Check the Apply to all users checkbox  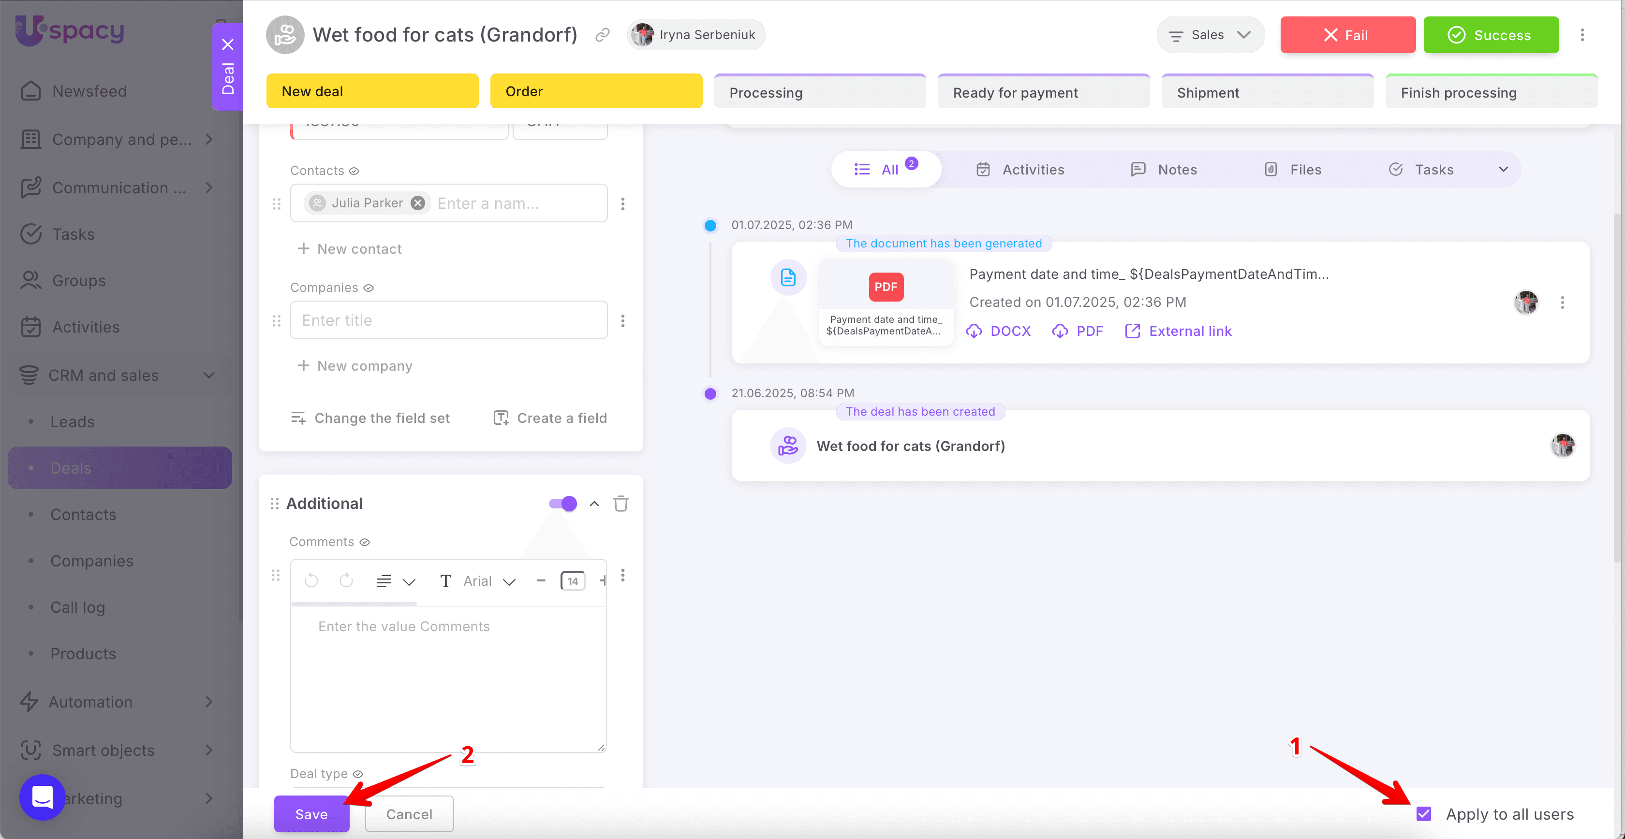(x=1424, y=814)
